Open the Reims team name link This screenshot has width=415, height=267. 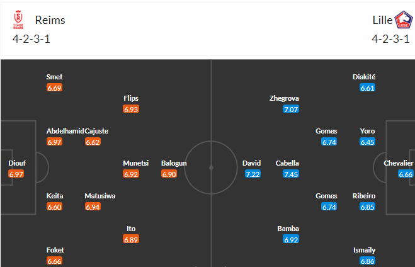[x=50, y=20]
